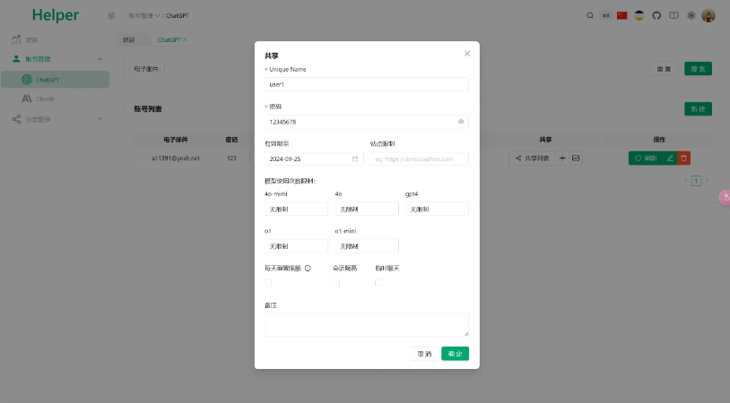Open the settings gear icon

(691, 15)
